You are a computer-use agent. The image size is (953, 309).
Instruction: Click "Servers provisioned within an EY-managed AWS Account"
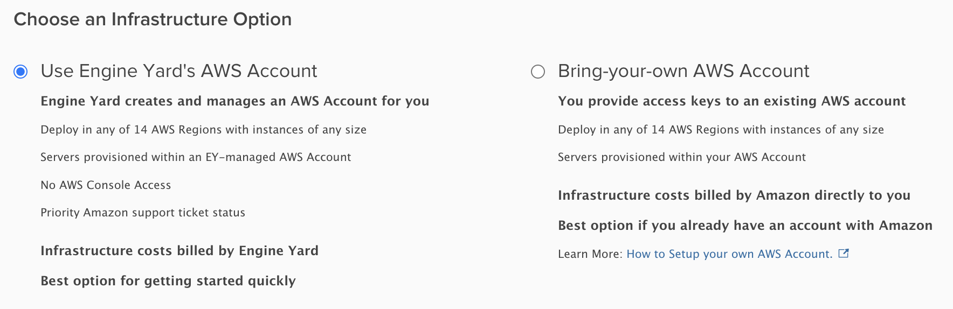196,157
